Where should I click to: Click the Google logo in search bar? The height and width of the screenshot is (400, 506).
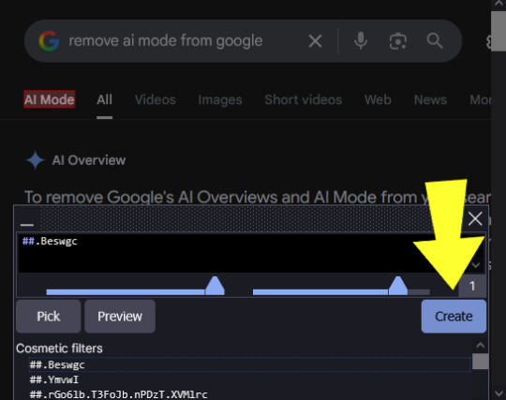coord(49,41)
